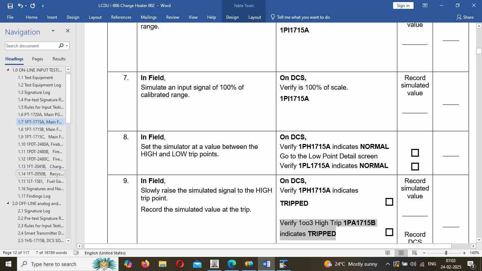The height and width of the screenshot is (271, 482).
Task: Open the File menu
Action: (10, 17)
